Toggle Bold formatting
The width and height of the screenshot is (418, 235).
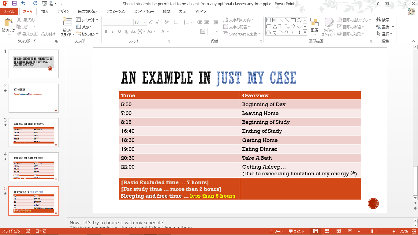pos(106,32)
